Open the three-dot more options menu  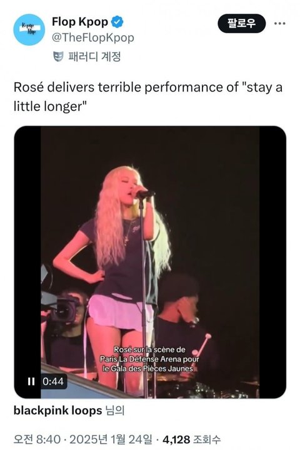(279, 23)
